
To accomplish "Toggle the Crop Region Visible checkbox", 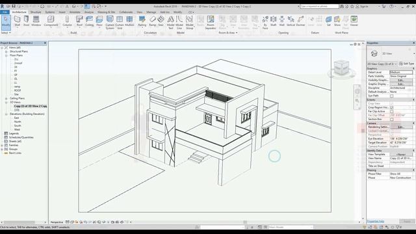I will click(391, 107).
